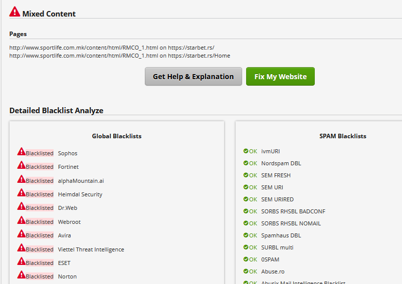Click the Blacklisted label for Heimdal Security
Viewport: 402px width, 284px height.
pyautogui.click(x=40, y=194)
